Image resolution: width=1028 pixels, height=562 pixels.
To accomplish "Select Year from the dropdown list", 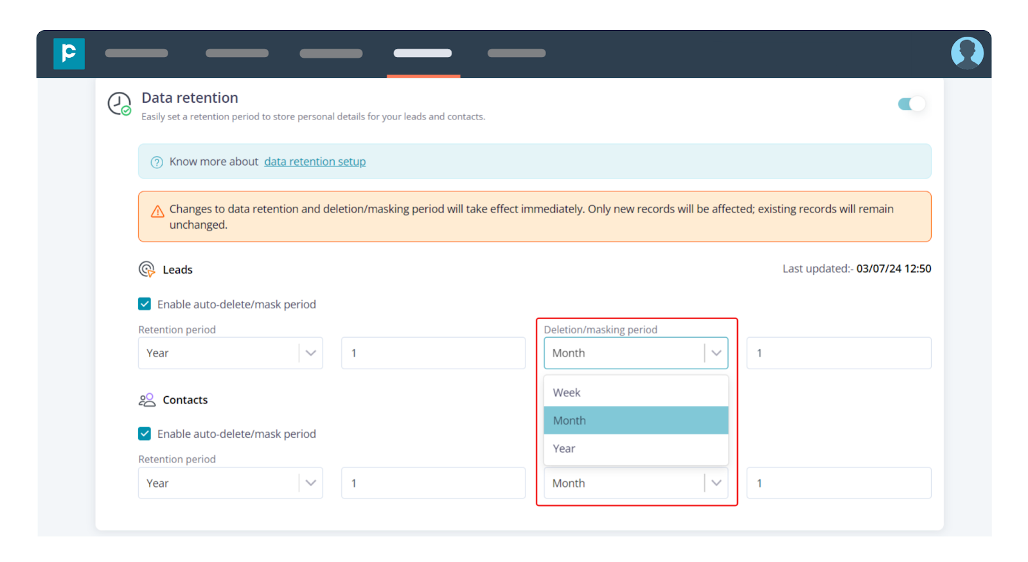I will coord(636,449).
